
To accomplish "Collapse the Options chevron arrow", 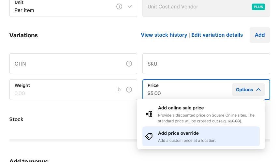I will [x=258, y=90].
